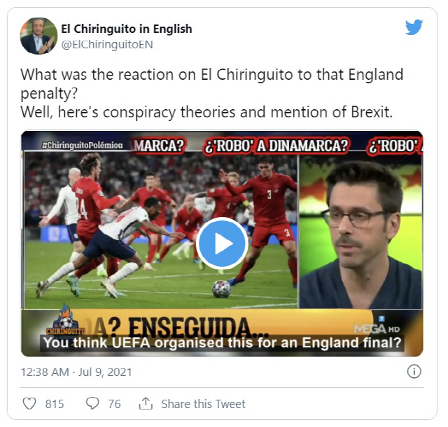Click the commentator's face in the video

coord(361,217)
